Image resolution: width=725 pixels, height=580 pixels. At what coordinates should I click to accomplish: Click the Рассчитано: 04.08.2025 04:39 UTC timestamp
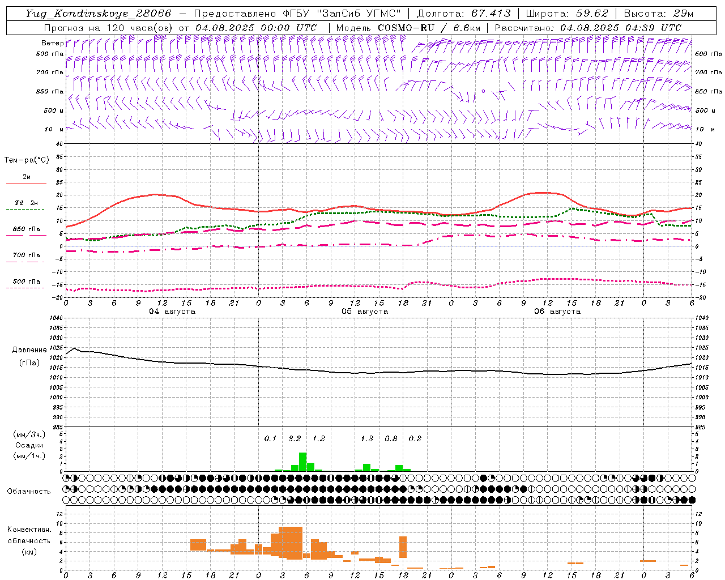588,28
